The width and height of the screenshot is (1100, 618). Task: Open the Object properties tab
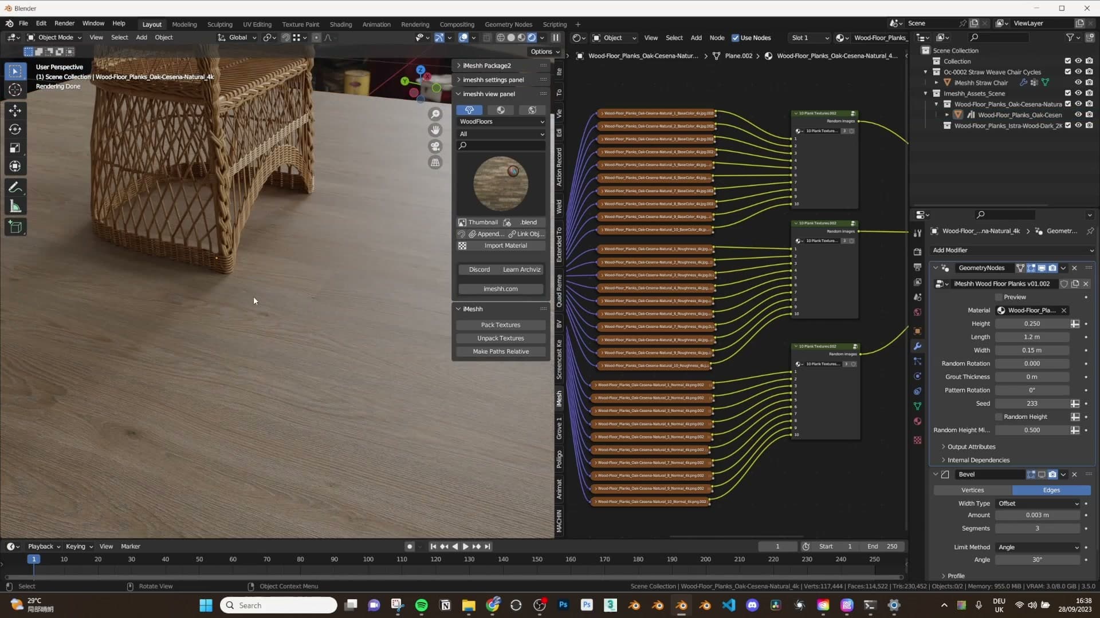pos(917,331)
